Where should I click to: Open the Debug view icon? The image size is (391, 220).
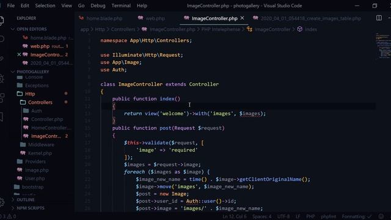click(x=2, y=79)
